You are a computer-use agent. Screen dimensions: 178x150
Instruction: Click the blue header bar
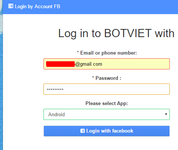90,7
